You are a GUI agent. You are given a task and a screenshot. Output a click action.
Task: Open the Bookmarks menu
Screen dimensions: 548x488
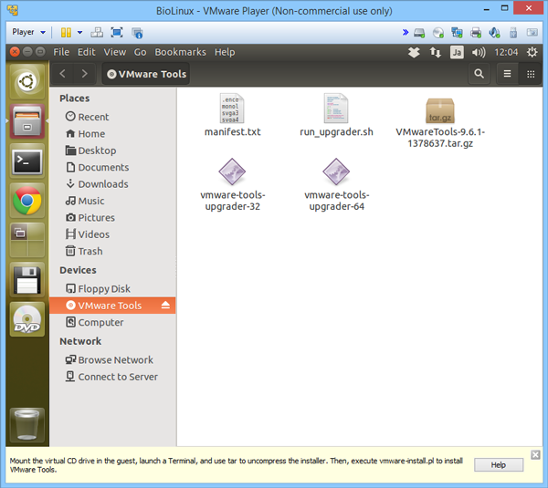point(180,52)
